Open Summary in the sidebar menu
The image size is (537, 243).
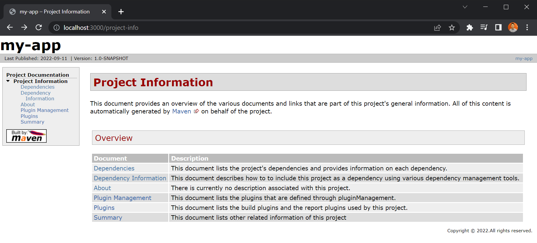click(32, 122)
